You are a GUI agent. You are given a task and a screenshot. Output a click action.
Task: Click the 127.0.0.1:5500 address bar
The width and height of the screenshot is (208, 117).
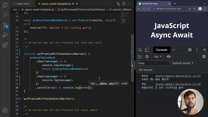168,9
